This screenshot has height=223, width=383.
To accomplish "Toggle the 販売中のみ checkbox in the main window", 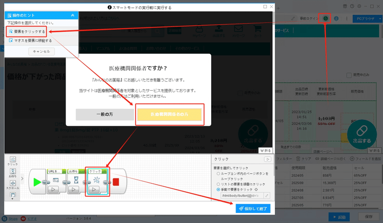I will tap(349, 75).
